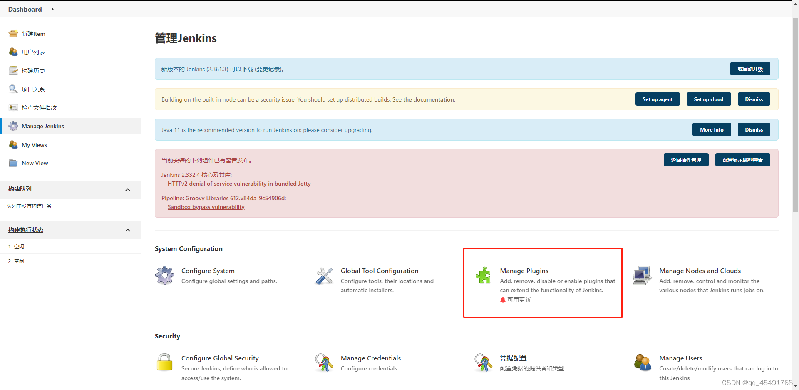Screen dimensions: 799x390
Task: Open the 变更记录 changelog link
Action: click(268, 70)
